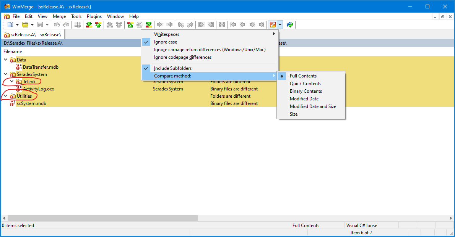Click Copy Right and Advance icon
The width and height of the screenshot is (455, 237).
point(180,25)
